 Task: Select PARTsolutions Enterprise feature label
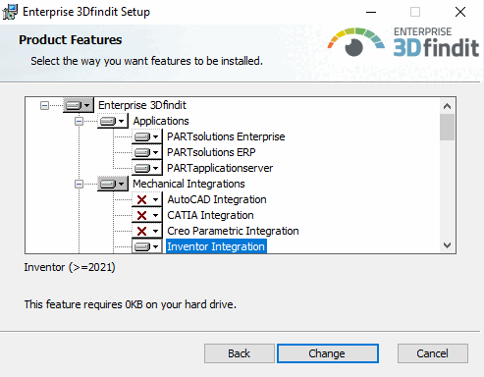point(226,136)
